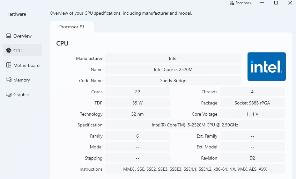Image resolution: width=296 pixels, height=179 pixels.
Task: Click the Stepping value field
Action: pyautogui.click(x=137, y=158)
